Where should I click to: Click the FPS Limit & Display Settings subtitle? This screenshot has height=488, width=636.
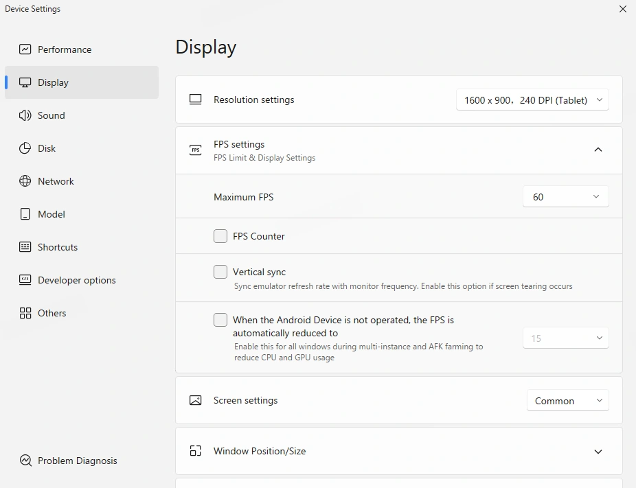264,158
